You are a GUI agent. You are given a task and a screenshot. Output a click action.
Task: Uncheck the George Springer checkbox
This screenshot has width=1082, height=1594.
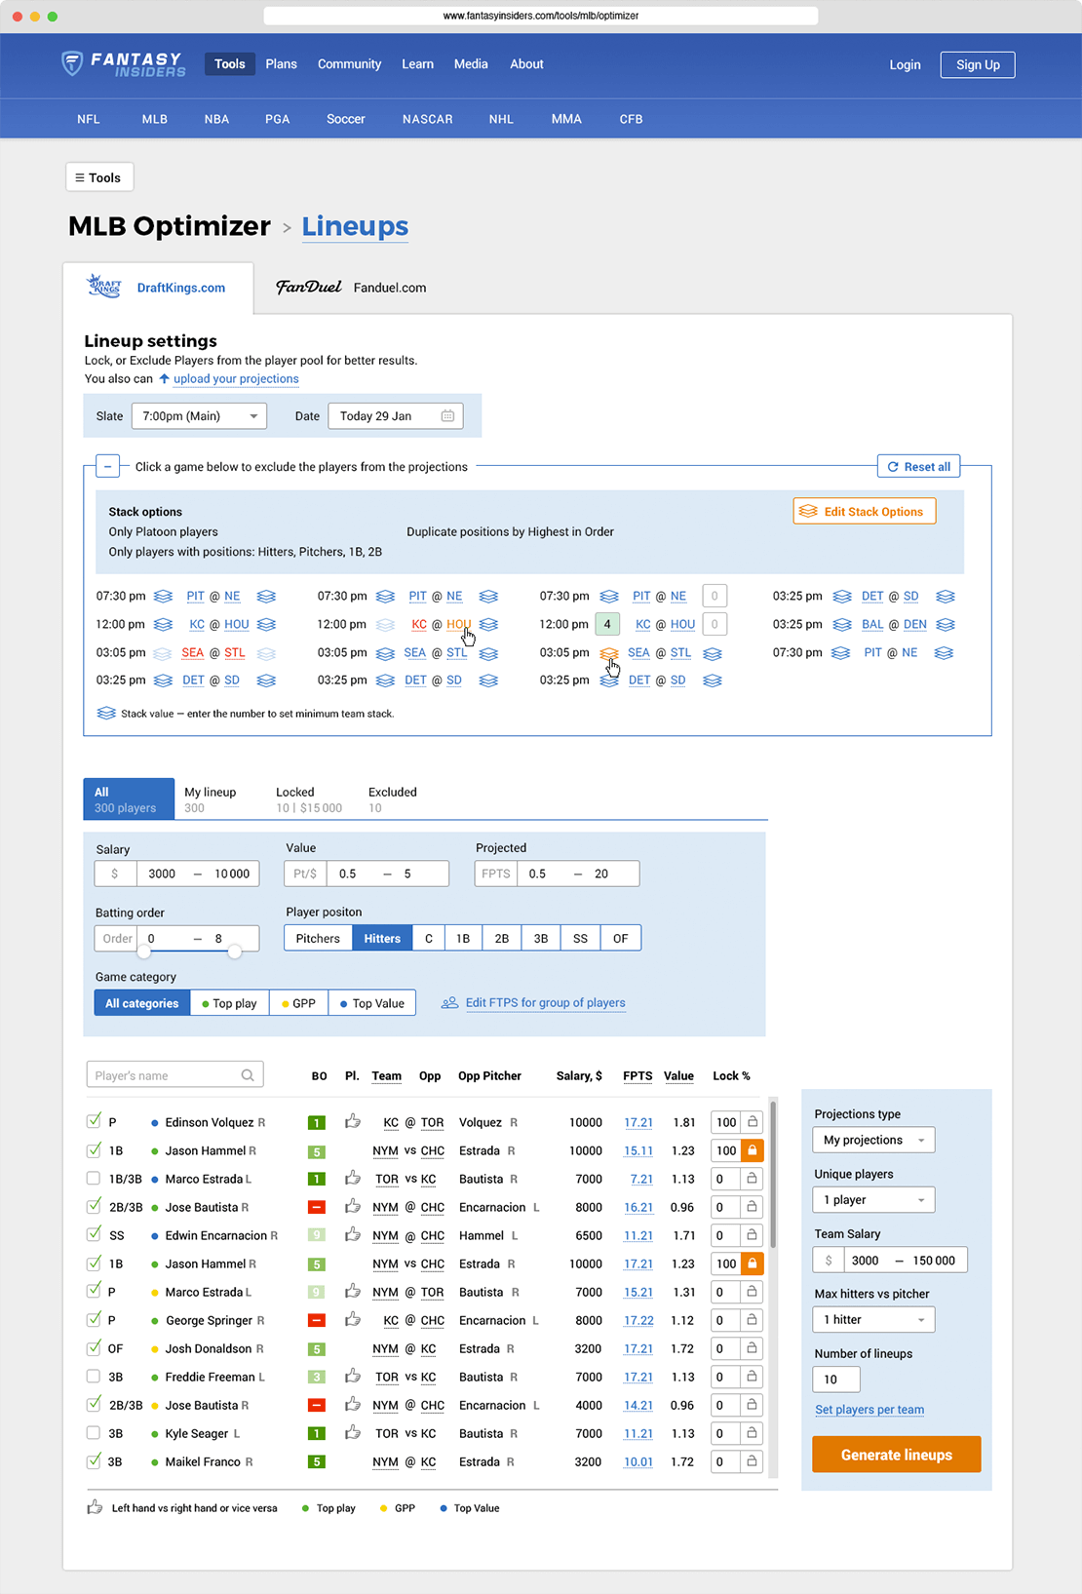pos(94,1319)
